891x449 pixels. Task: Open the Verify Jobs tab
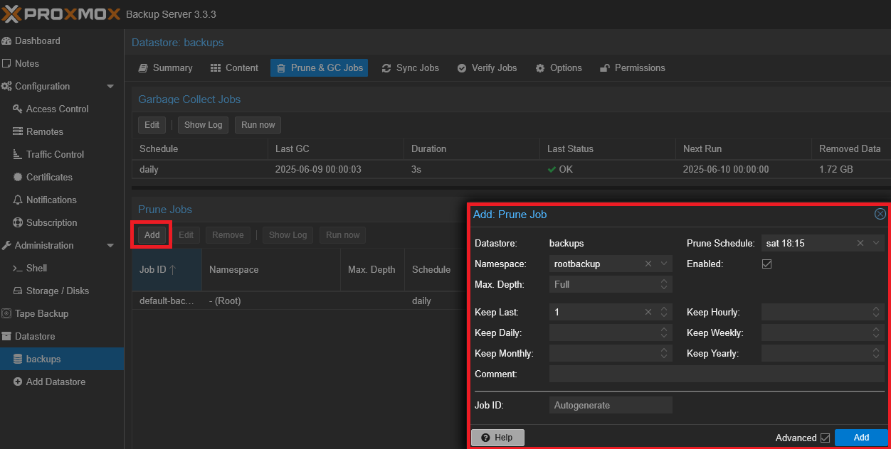[x=487, y=68]
